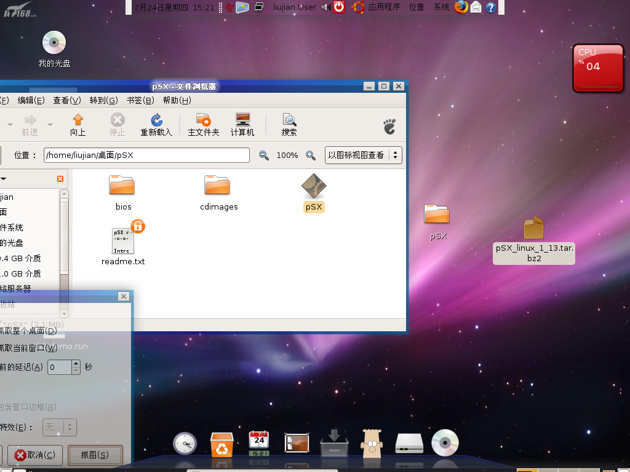630x472 pixels.
Task: Open the back history arrow left of 前进
Action: (x=10, y=125)
